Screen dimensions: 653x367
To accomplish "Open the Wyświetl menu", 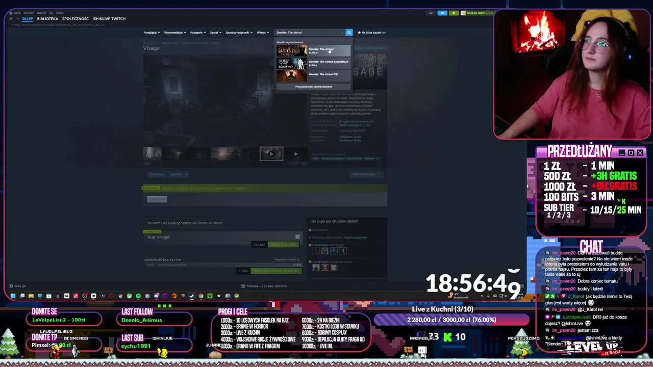I will coord(29,13).
